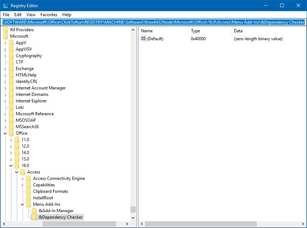
Task: Expand the IdentityCRL key
Action: (x=5, y=82)
